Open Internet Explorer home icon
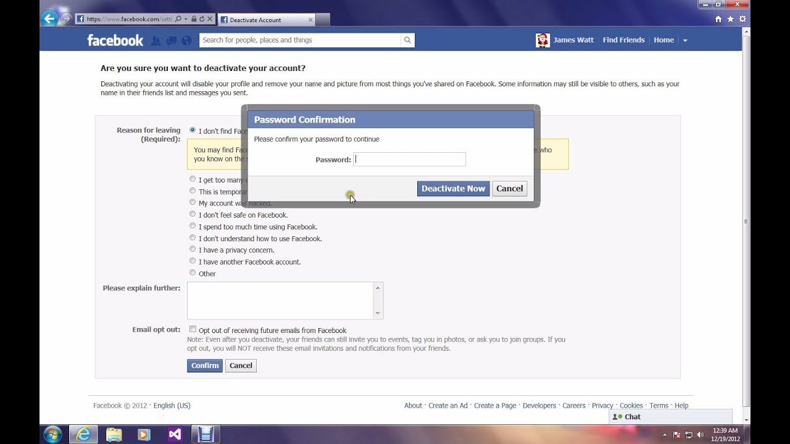The height and width of the screenshot is (444, 790). (x=718, y=19)
